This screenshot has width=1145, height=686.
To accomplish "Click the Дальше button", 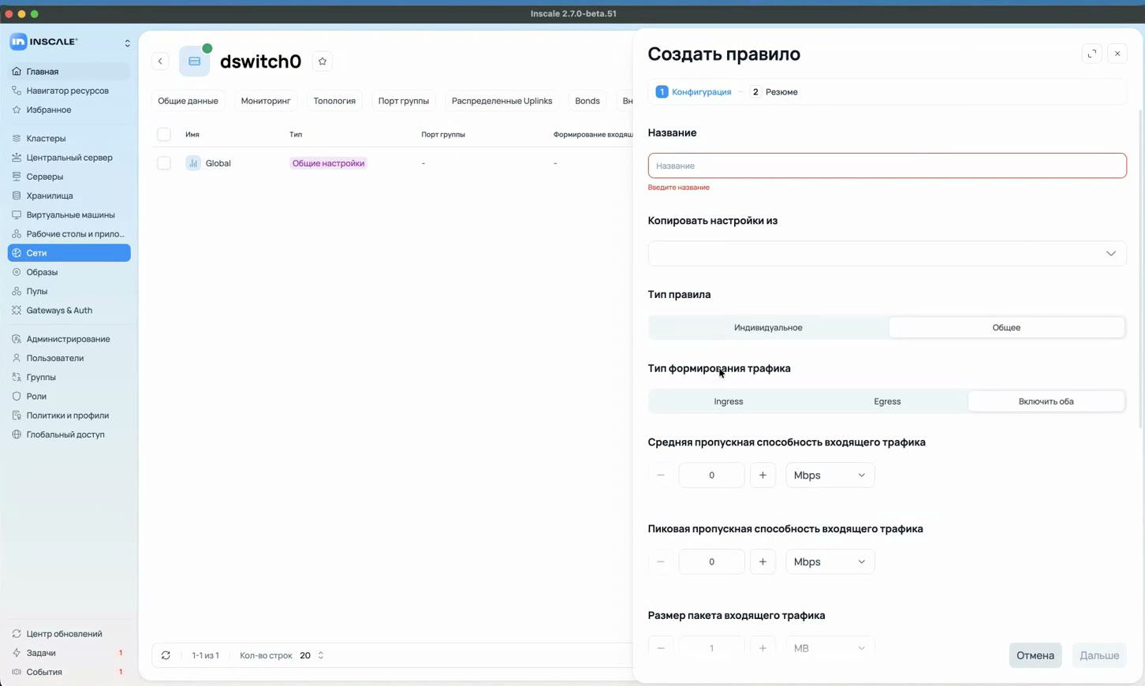I will pyautogui.click(x=1099, y=656).
